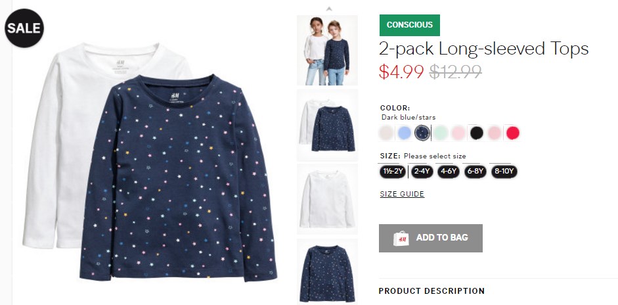Pick size 4-6Y option
618x305 pixels.
(449, 172)
